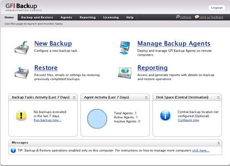Click 'Disk Space (Central Destination)' title
The width and height of the screenshot is (230, 166).
pos(182,97)
